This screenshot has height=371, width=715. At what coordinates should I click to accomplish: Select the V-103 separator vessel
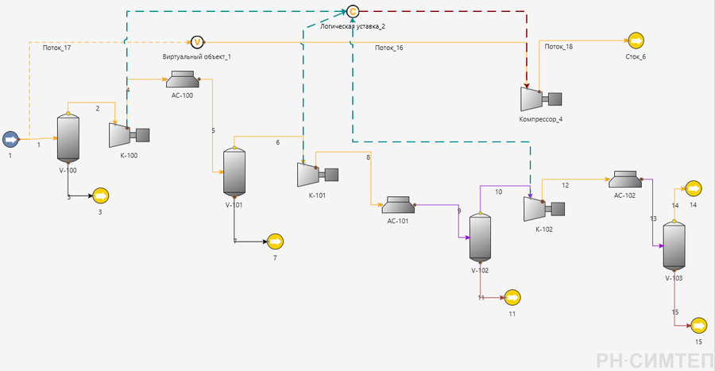(x=674, y=245)
